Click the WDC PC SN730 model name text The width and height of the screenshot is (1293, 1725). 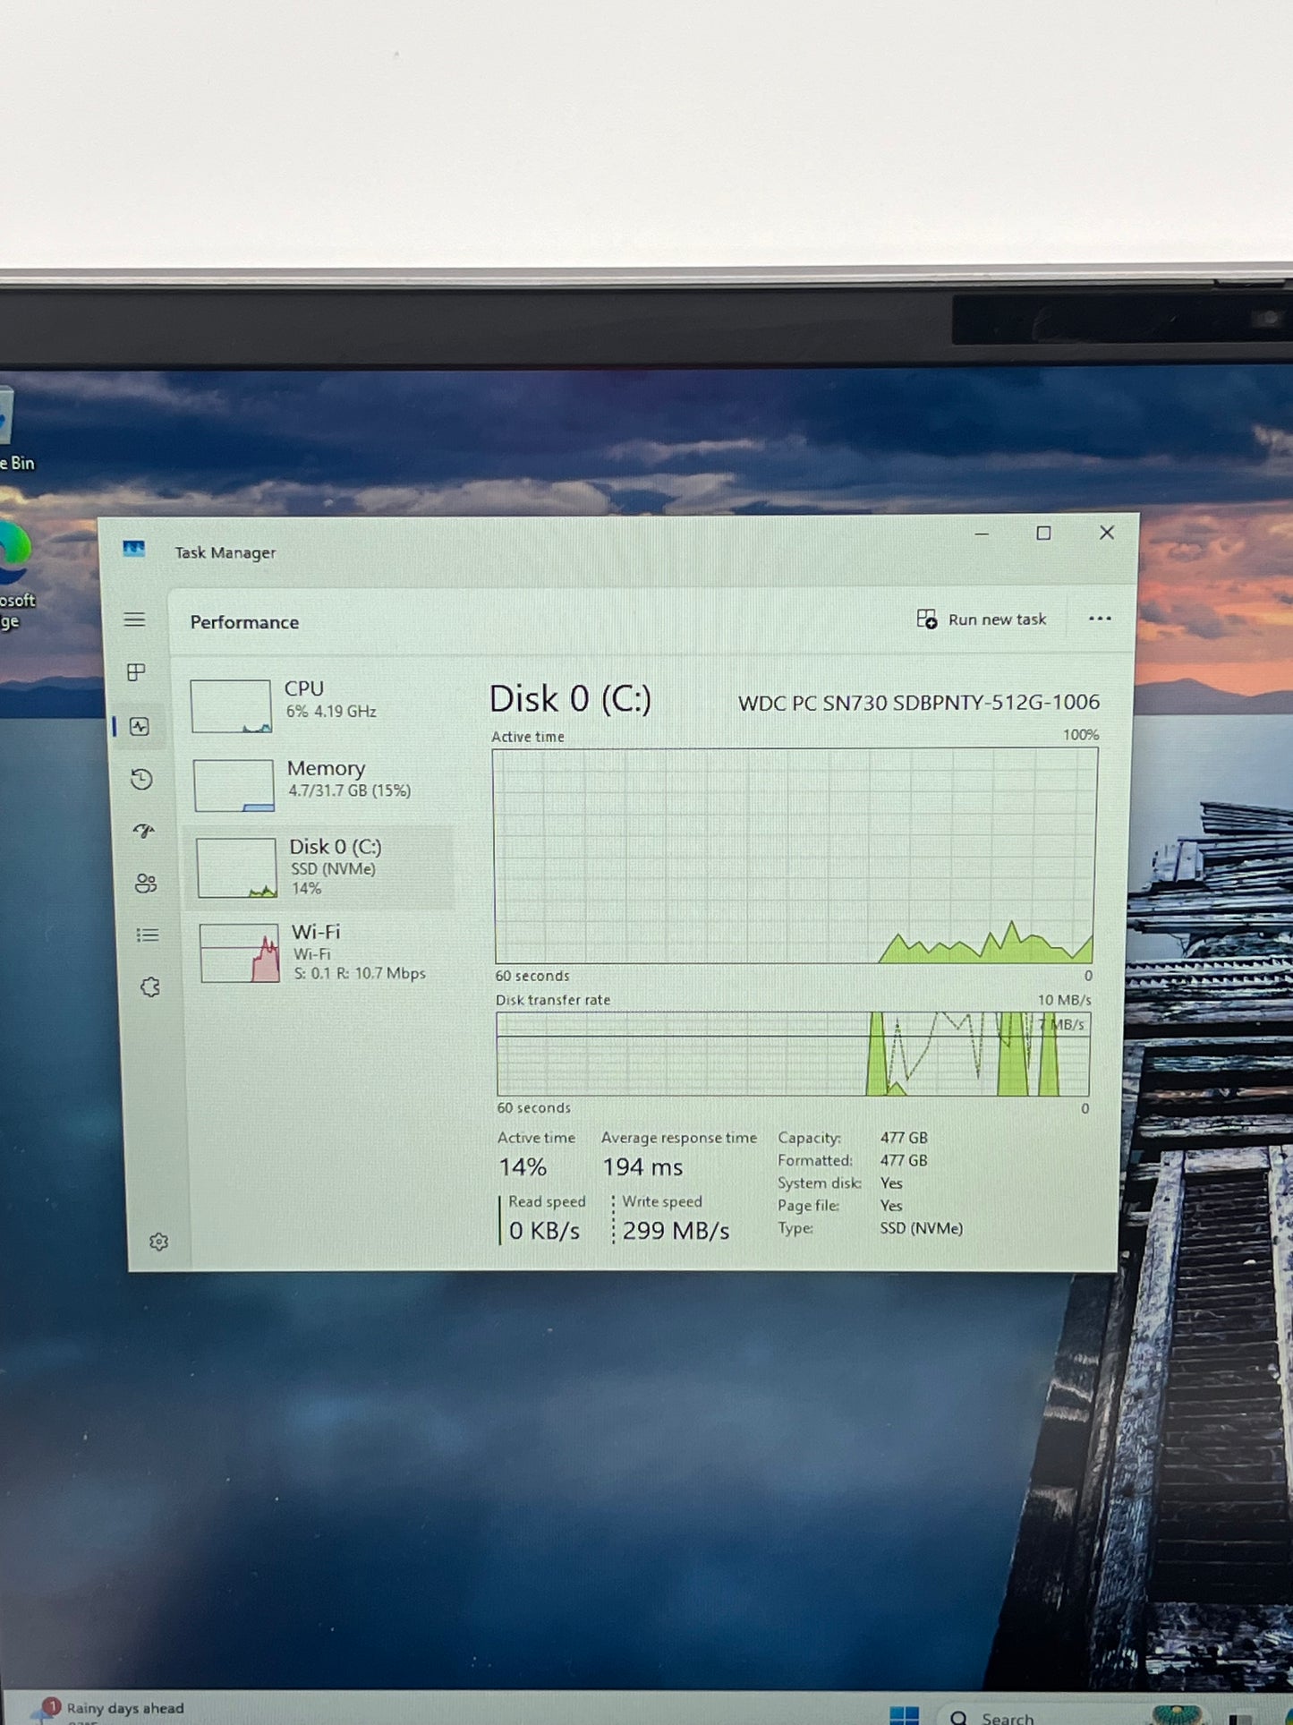click(919, 703)
